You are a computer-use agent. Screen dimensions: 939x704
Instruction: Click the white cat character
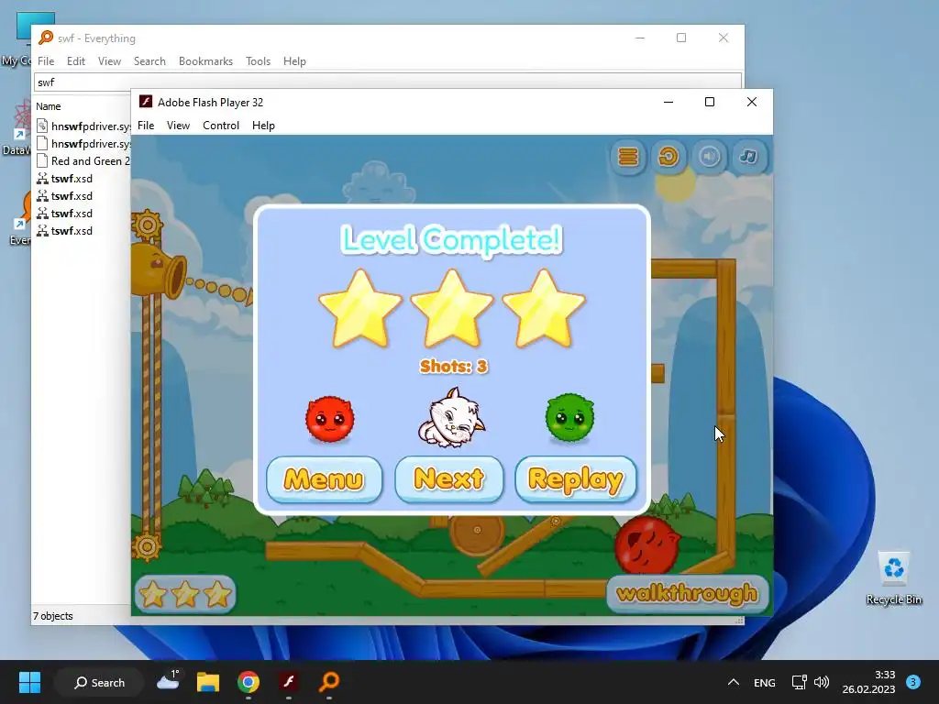pos(451,418)
